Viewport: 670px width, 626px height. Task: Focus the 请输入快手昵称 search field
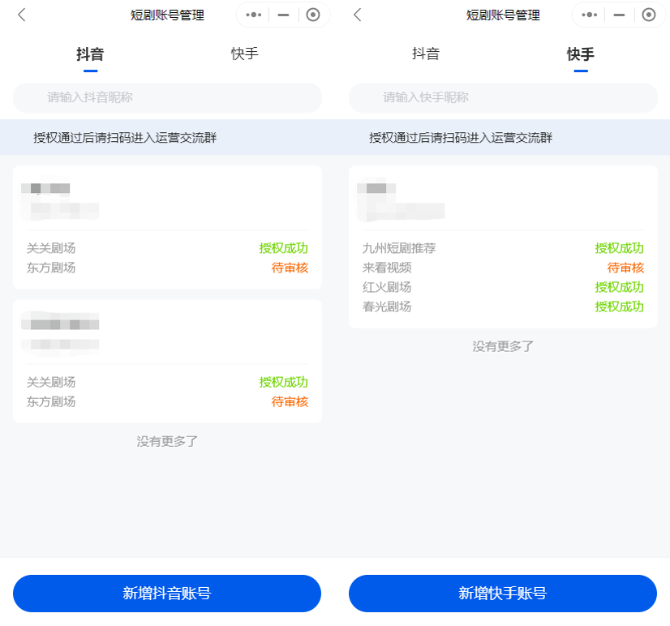coord(504,98)
